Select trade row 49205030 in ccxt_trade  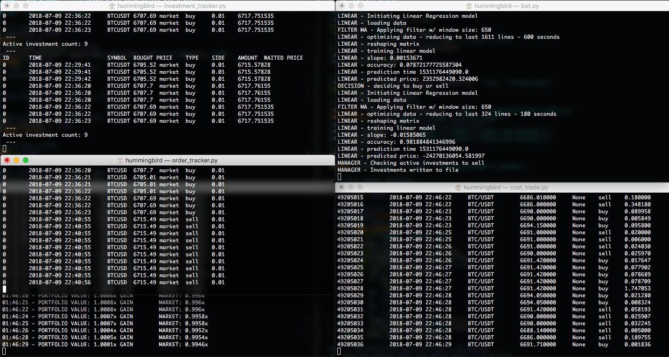494,302
